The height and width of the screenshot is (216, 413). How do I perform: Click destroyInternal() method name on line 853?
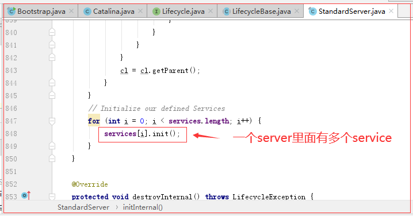click(x=166, y=196)
